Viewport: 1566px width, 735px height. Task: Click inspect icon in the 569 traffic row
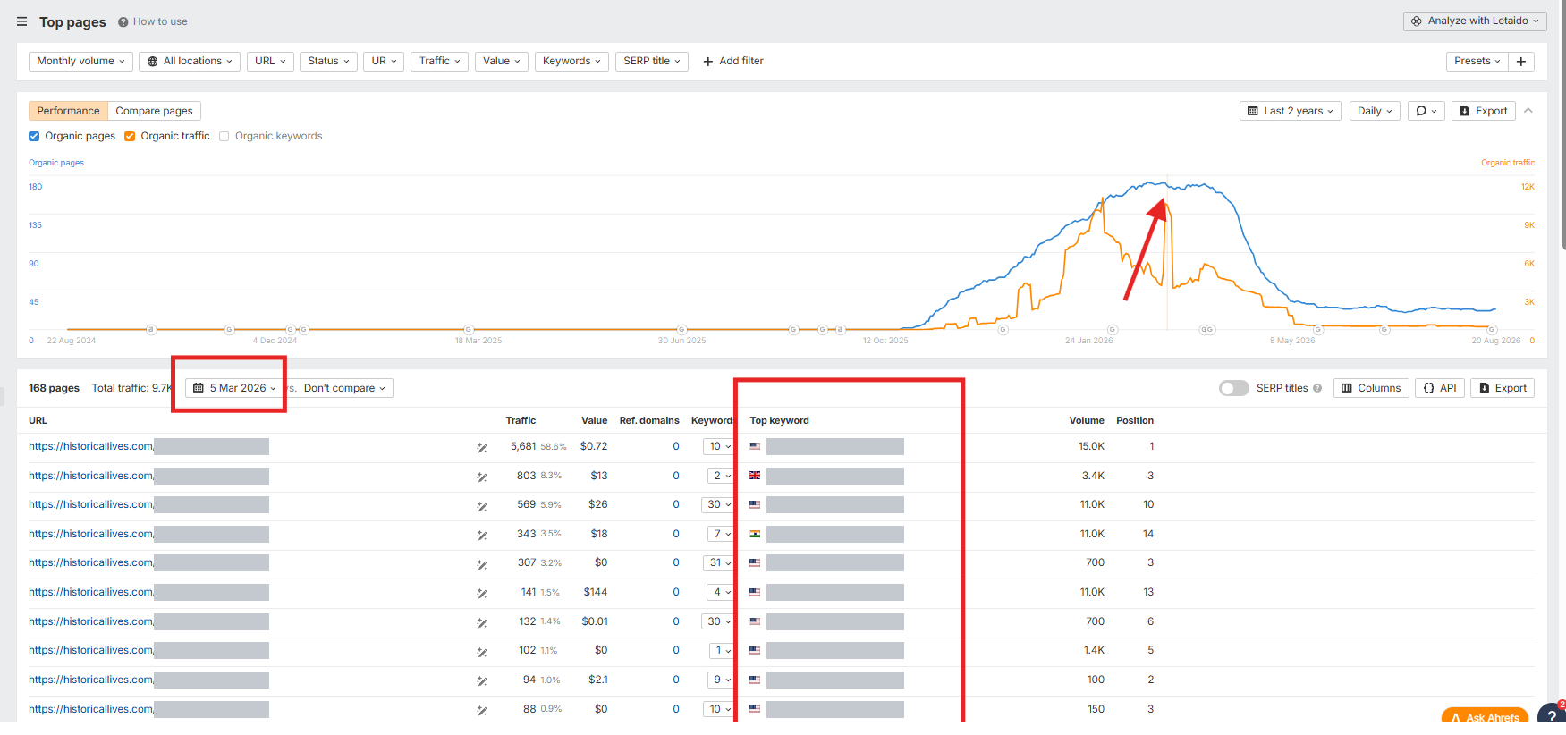pyautogui.click(x=482, y=506)
